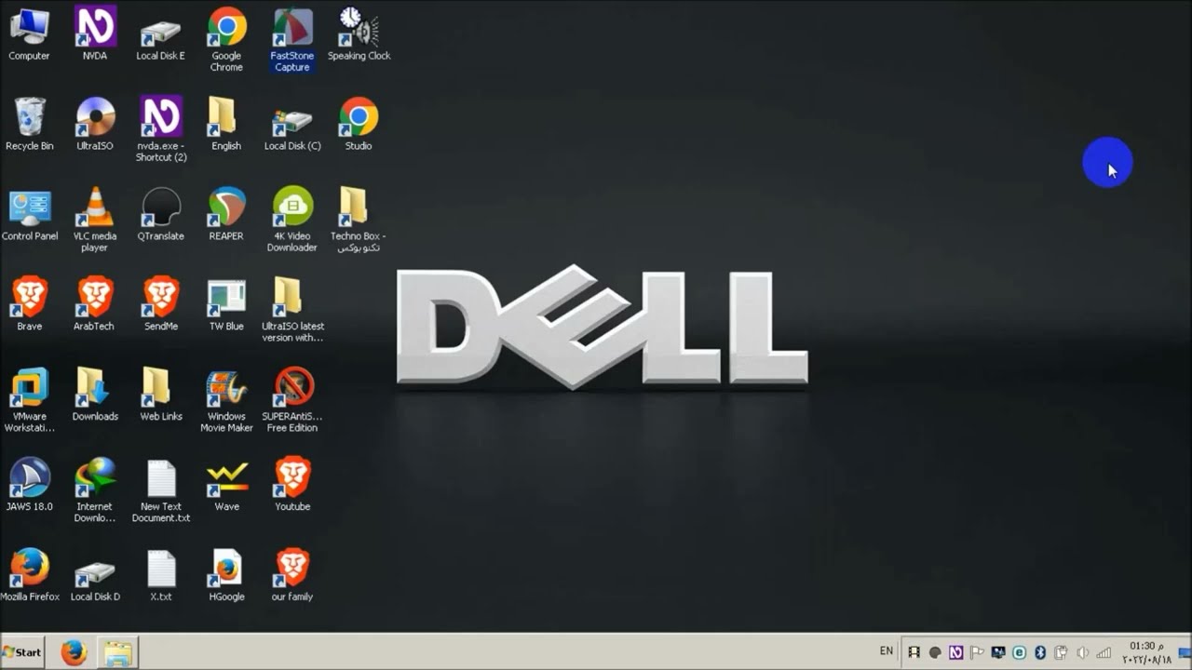Select the HGoogle file icon

(x=226, y=576)
